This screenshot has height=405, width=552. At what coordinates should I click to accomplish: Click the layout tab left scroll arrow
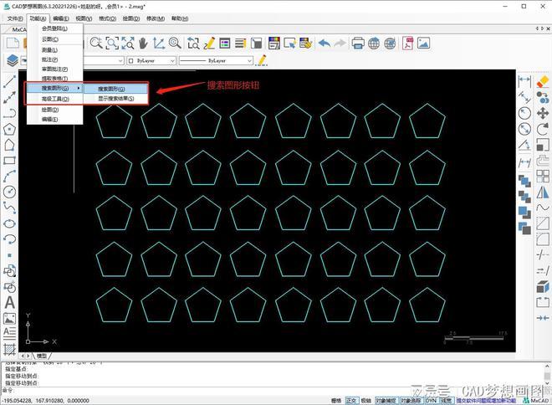tap(23, 356)
